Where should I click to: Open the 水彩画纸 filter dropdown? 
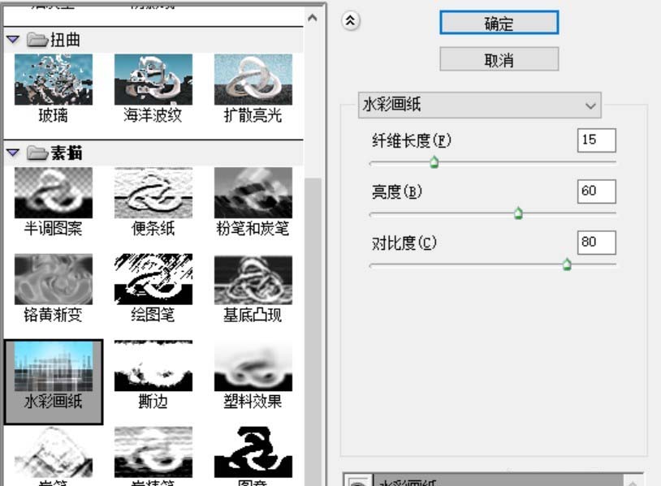point(479,105)
